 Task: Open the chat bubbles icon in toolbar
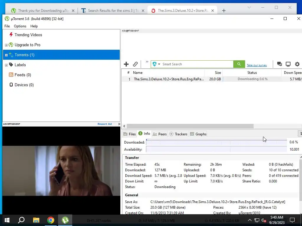click(280, 64)
